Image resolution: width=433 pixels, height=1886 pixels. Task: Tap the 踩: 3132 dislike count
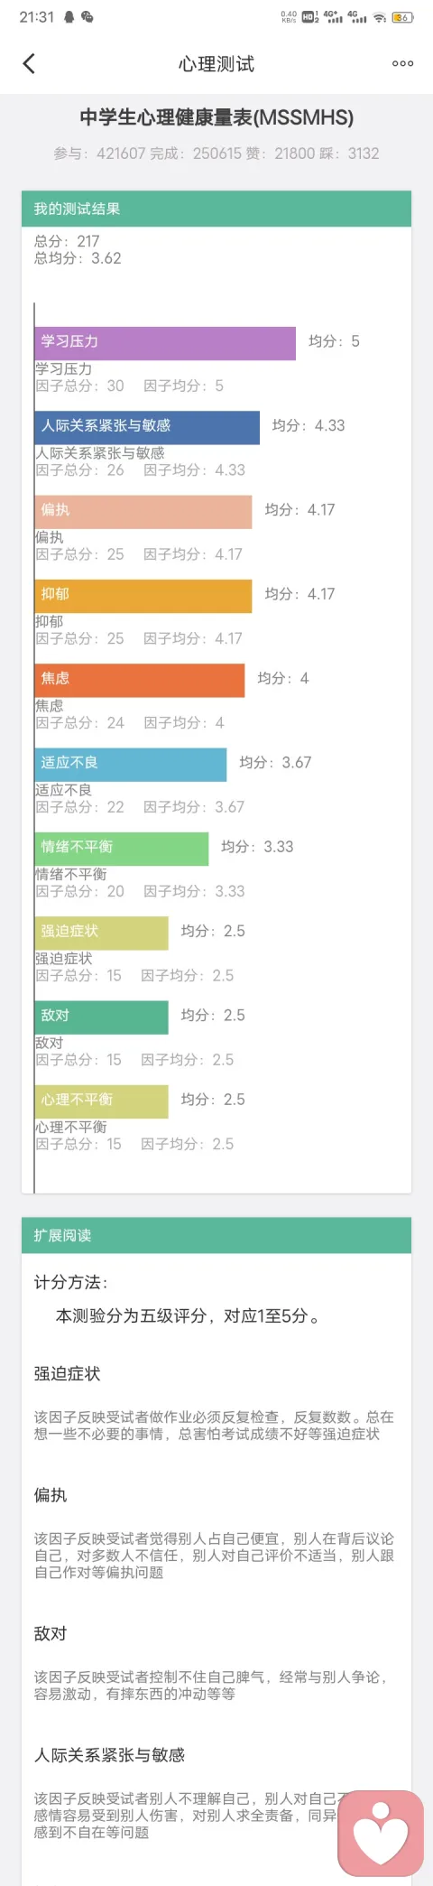(x=350, y=153)
